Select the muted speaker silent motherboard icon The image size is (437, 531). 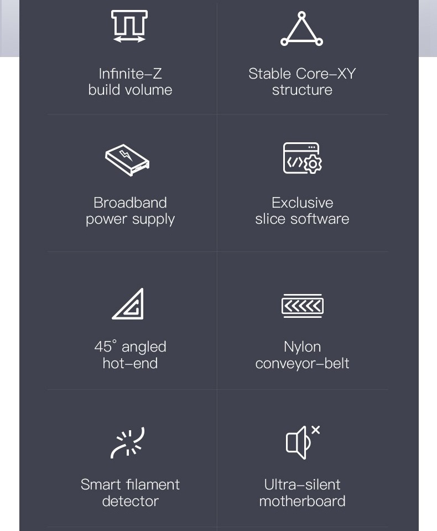click(303, 442)
